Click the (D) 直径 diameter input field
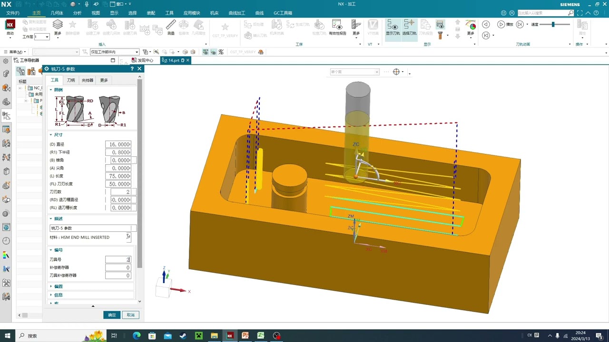Image resolution: width=609 pixels, height=342 pixels. tap(118, 144)
